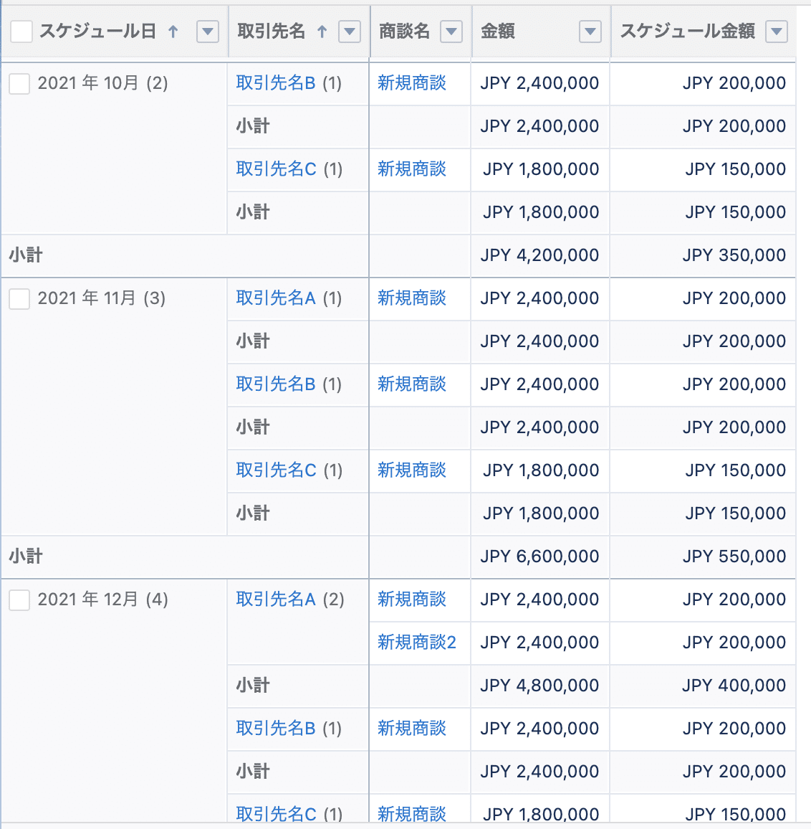Select the 2021年12月 (4) group label

[x=103, y=600]
